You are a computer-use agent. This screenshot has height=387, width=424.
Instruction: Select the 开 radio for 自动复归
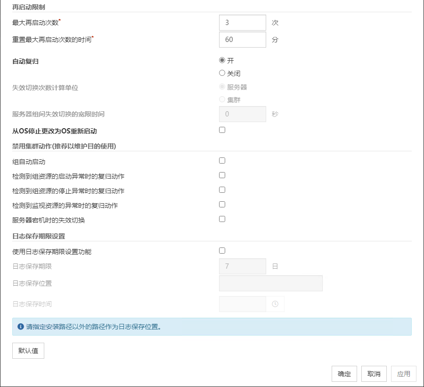[222, 60]
